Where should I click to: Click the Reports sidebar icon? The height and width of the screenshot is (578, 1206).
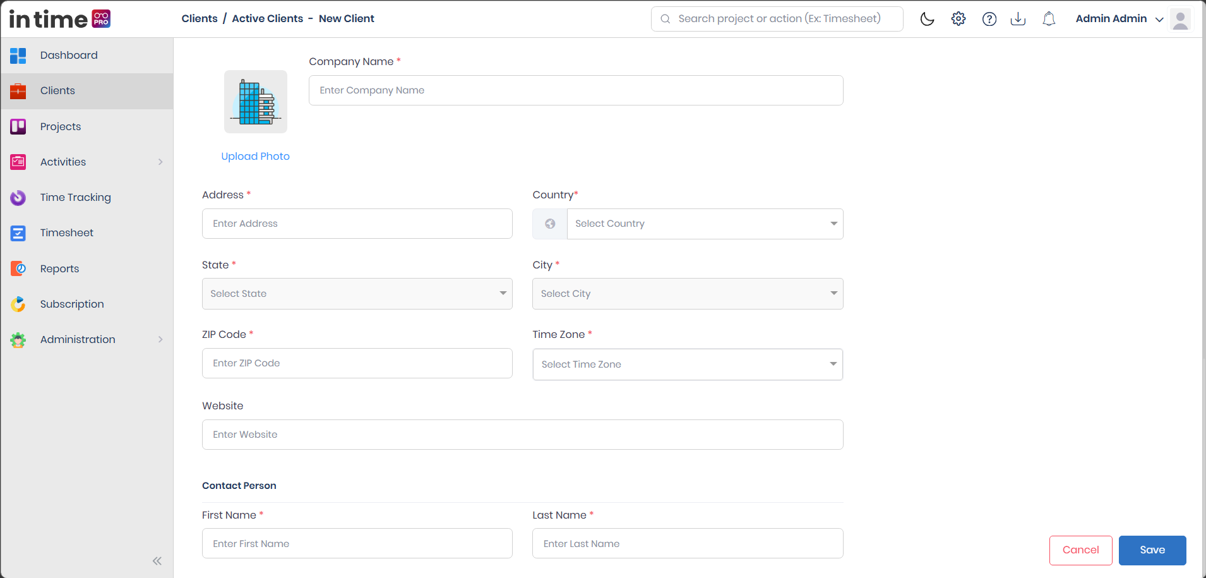click(18, 268)
